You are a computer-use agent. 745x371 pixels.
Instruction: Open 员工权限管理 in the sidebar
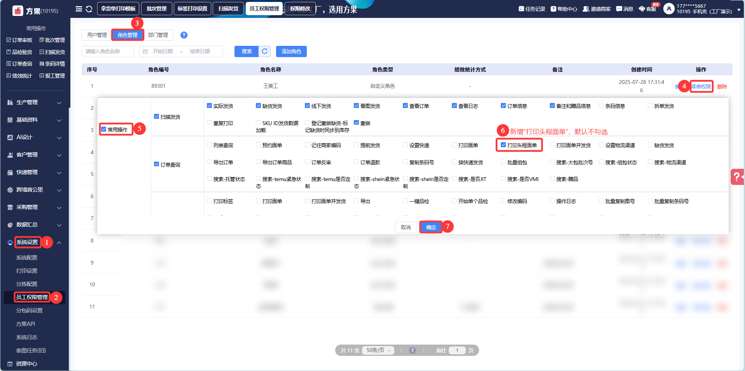pos(32,297)
